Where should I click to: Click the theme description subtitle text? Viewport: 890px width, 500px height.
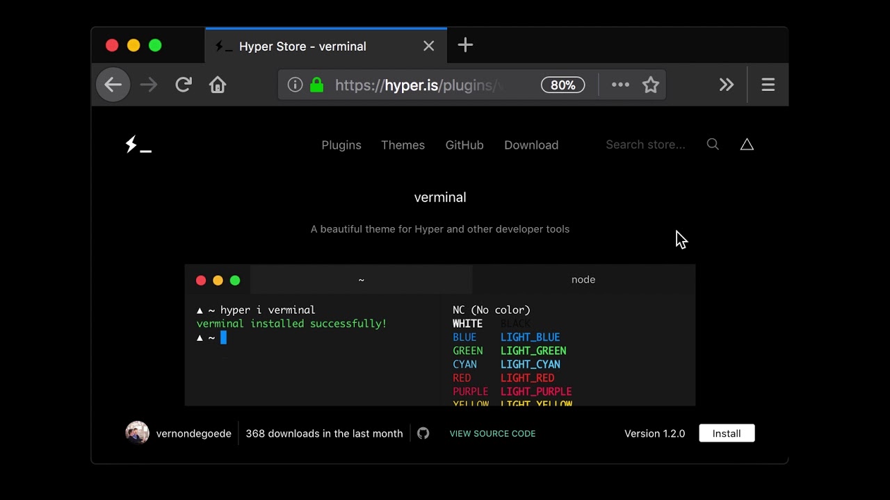[x=440, y=229]
